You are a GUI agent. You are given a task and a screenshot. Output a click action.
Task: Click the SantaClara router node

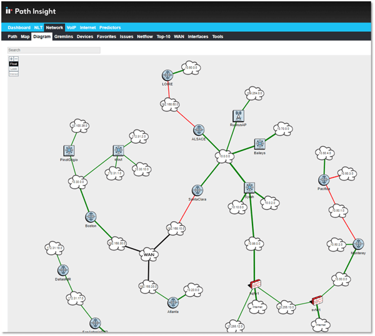pyautogui.click(x=197, y=190)
